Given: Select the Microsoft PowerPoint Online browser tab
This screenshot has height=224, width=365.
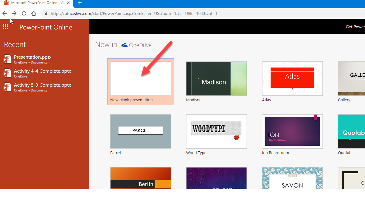Looking at the screenshot, I should pos(36,3).
